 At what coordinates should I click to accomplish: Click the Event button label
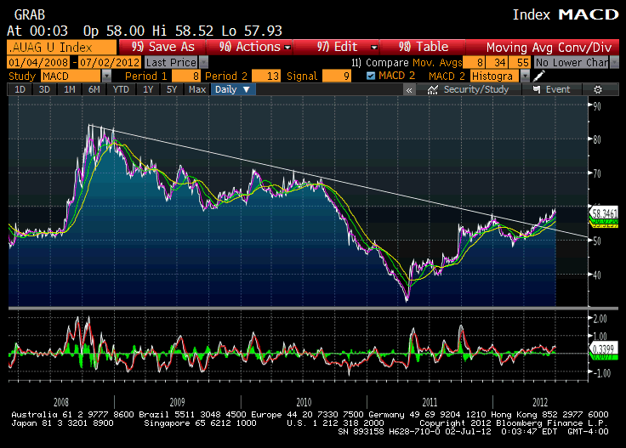(x=558, y=89)
